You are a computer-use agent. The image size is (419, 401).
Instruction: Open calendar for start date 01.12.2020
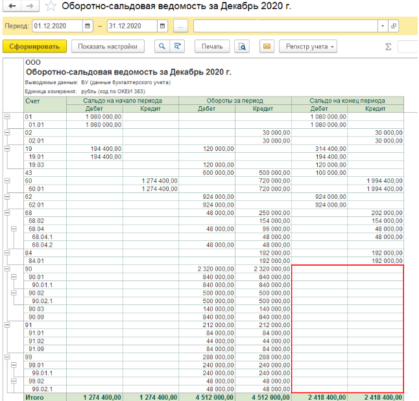pos(88,26)
